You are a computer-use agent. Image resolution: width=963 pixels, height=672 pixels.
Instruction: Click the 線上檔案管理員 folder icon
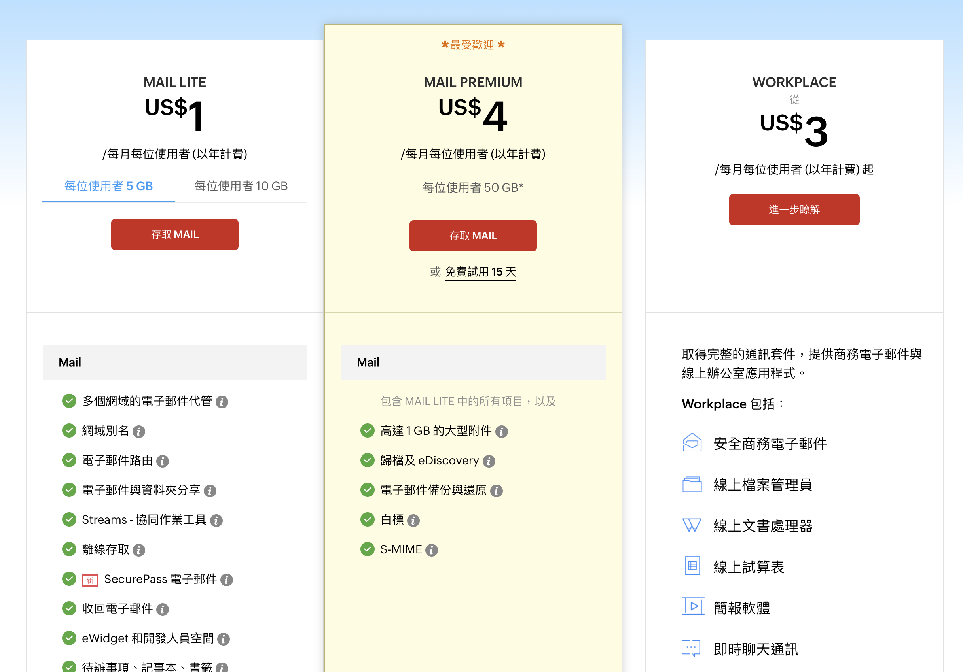click(x=692, y=484)
